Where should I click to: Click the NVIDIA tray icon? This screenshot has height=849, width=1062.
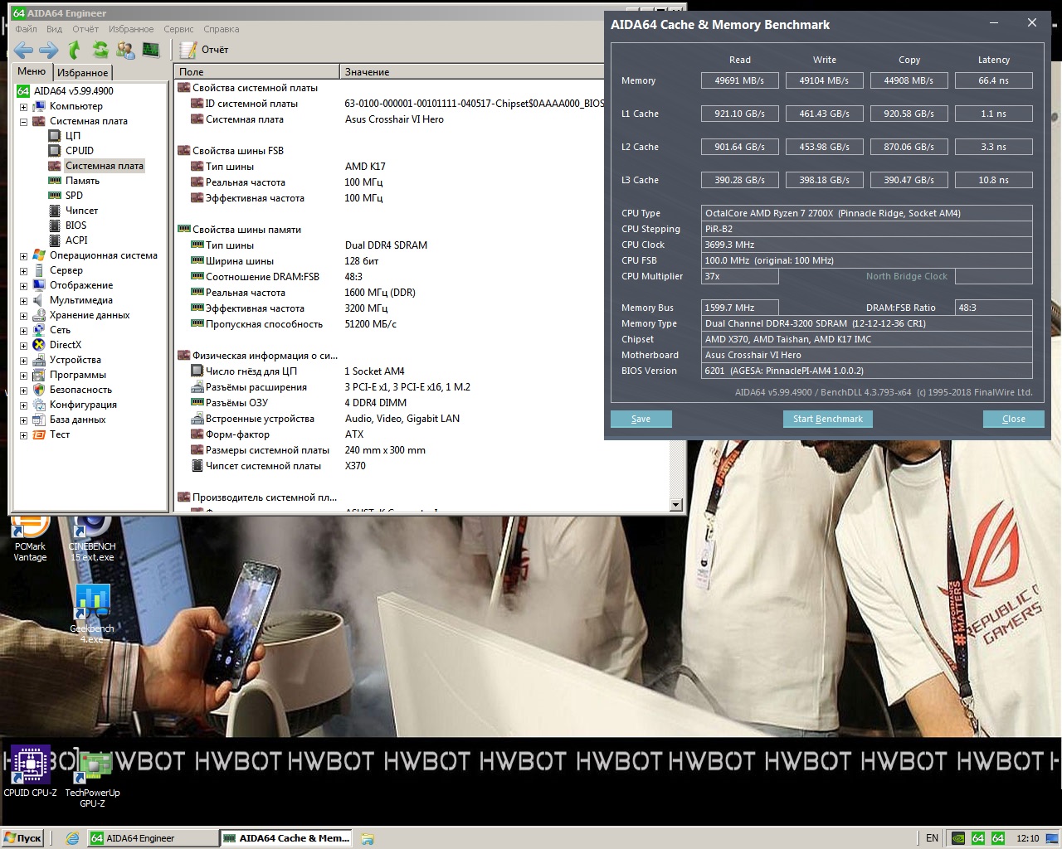point(958,838)
